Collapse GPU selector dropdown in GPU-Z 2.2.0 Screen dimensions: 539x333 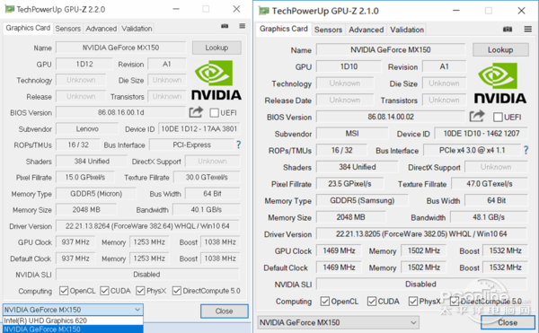pyautogui.click(x=137, y=310)
